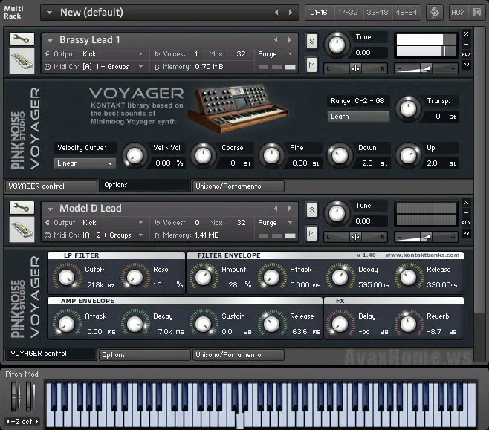This screenshot has width=489, height=430.
Task: Click the LP Filter Cutoff knob
Action: (x=66, y=277)
